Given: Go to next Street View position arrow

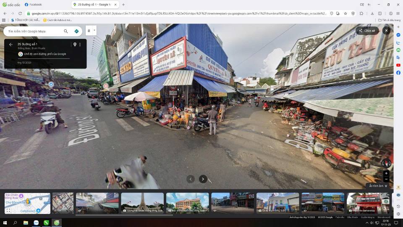Looking at the screenshot, I should click(x=203, y=179).
